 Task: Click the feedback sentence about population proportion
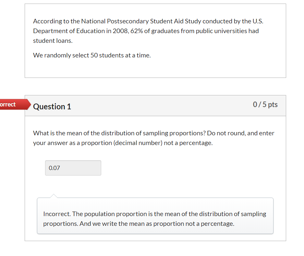pos(162,214)
